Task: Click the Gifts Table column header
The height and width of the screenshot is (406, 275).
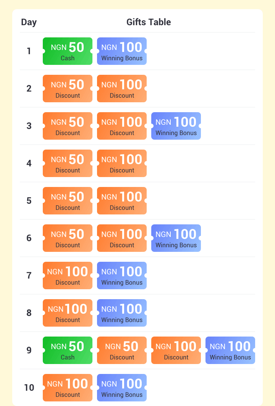Action: [x=149, y=22]
